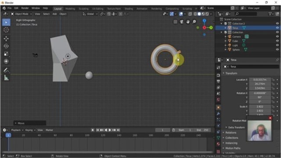Select the Scale tool
The width and height of the screenshot is (281, 158).
6,54
